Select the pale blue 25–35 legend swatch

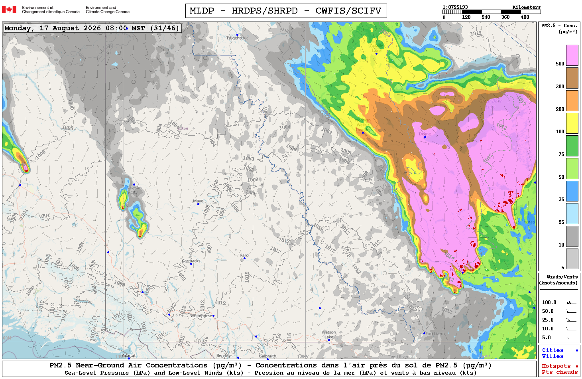pos(572,214)
